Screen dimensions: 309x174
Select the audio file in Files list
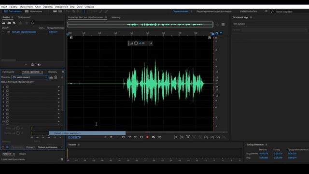click(x=24, y=32)
